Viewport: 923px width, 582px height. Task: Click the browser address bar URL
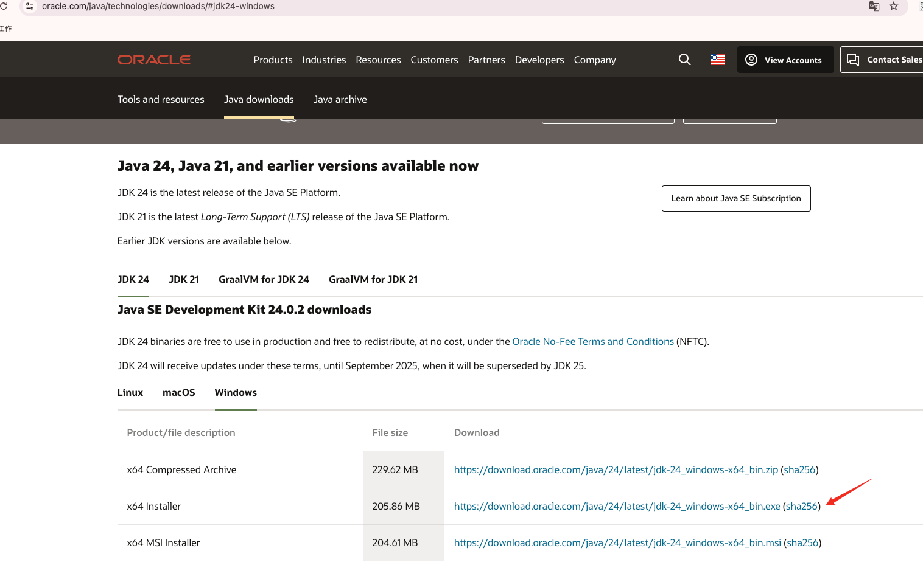[158, 6]
